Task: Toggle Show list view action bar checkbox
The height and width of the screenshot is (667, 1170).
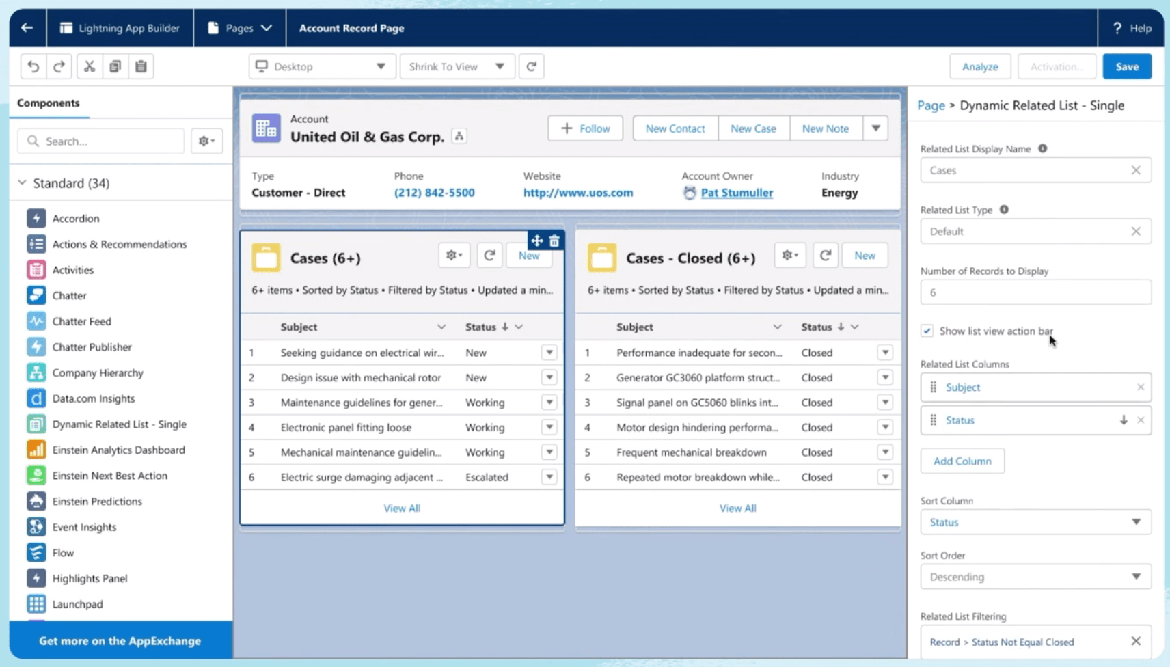Action: point(927,331)
